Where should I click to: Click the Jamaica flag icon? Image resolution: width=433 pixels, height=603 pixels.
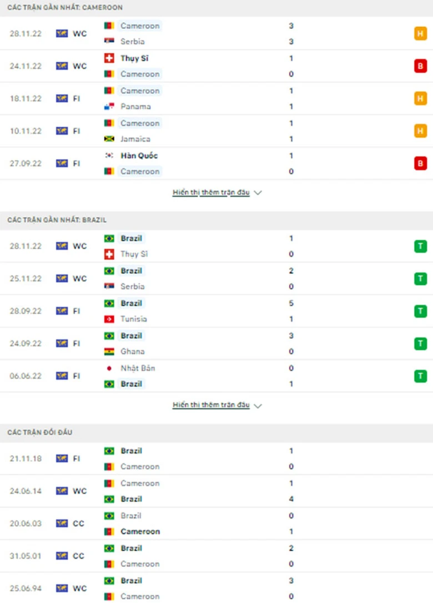pos(109,139)
